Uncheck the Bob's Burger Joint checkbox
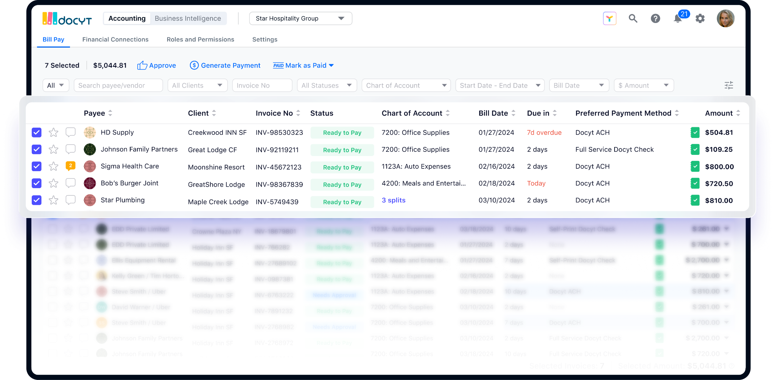 [36, 183]
